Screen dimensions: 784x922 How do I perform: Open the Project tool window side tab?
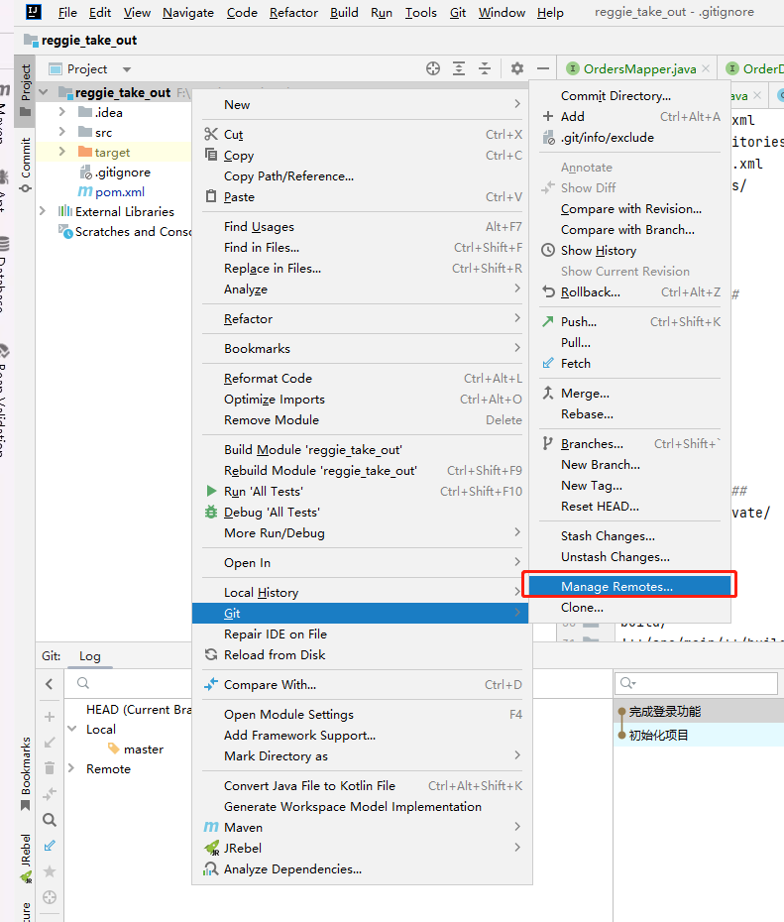coord(25,90)
